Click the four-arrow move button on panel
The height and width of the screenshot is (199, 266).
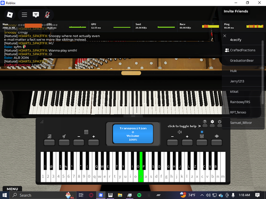point(217,142)
